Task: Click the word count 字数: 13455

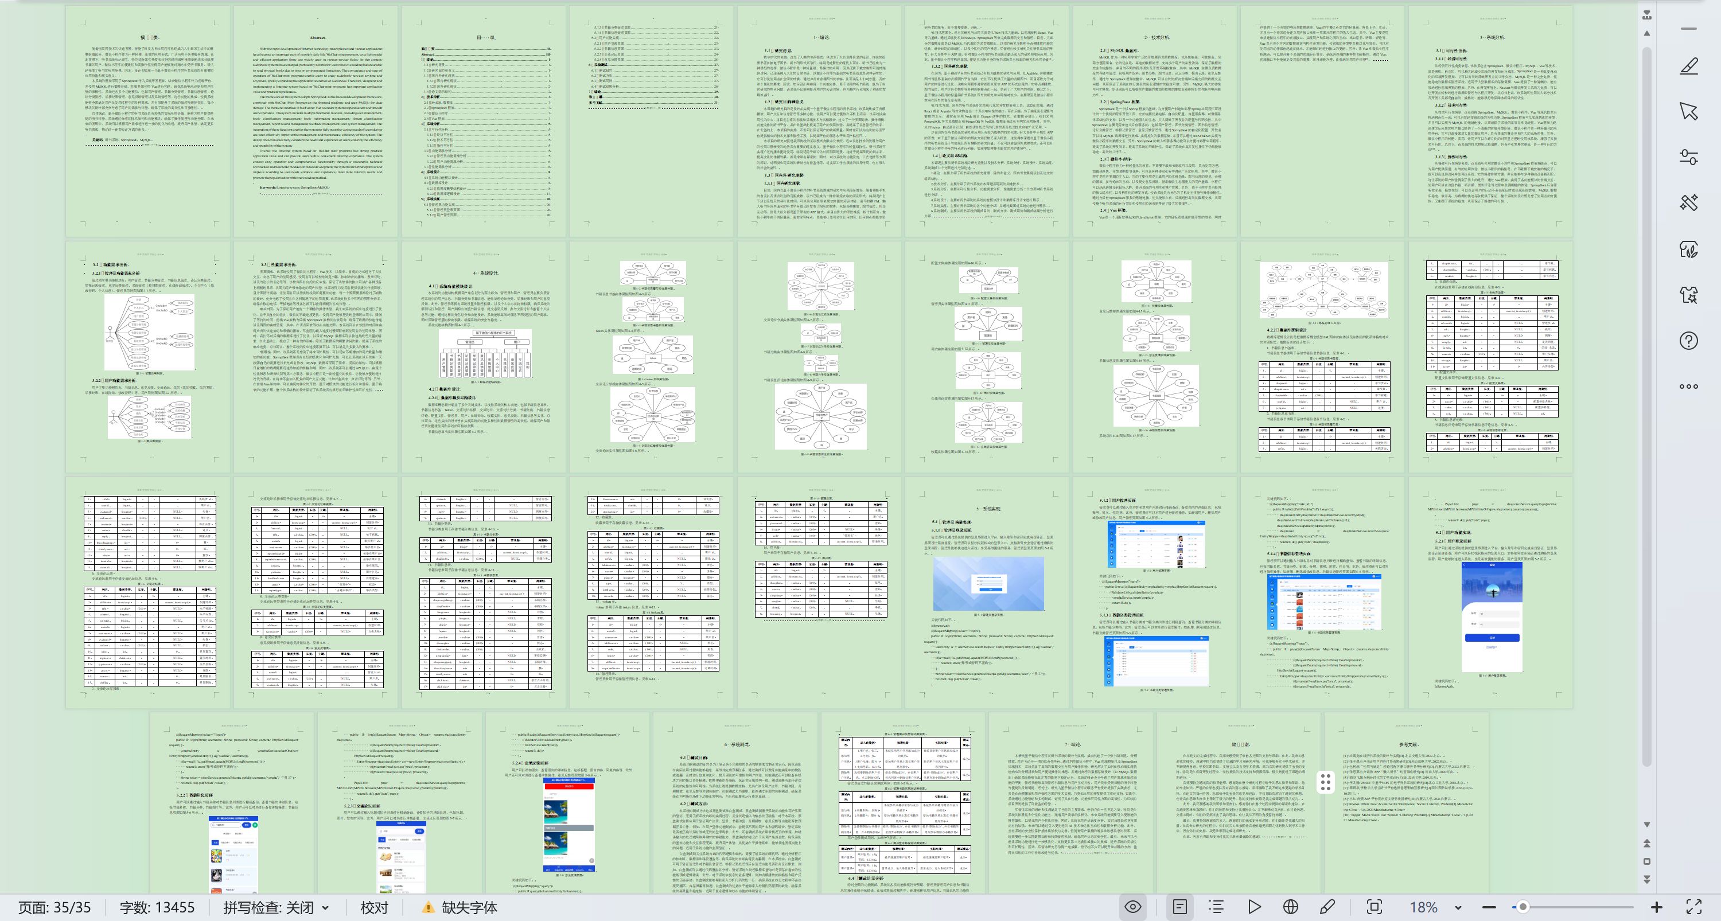Action: click(157, 907)
